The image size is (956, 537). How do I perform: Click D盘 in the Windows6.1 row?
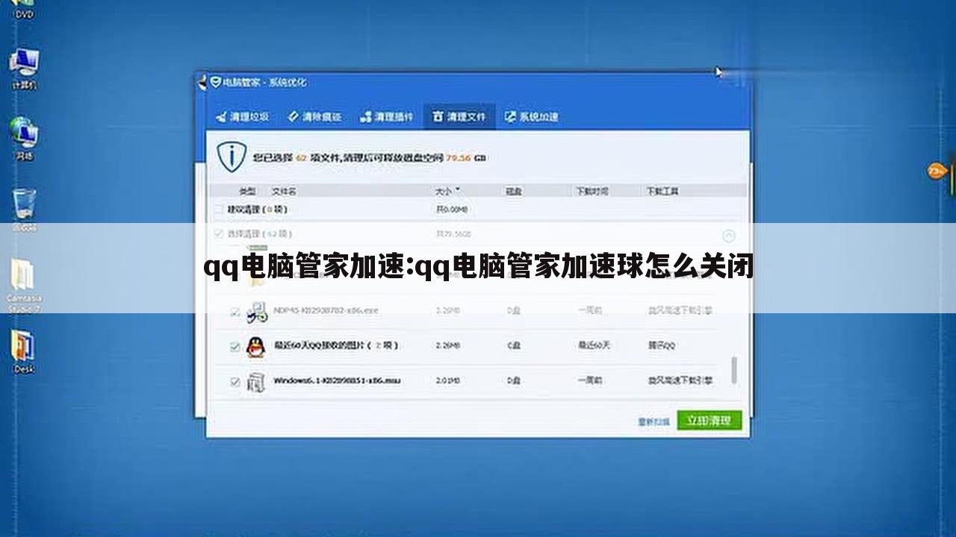pyautogui.click(x=514, y=380)
